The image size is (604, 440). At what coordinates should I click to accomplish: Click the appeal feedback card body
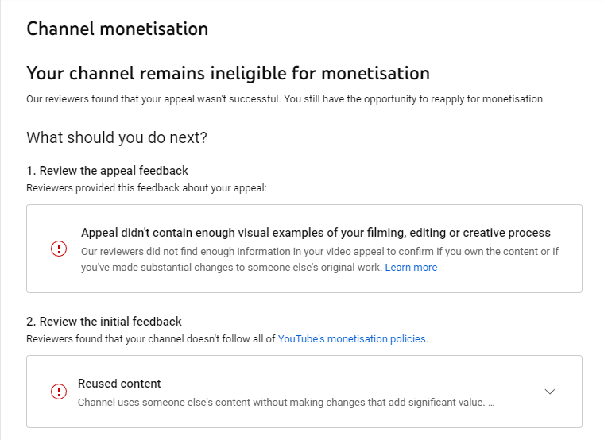click(304, 249)
